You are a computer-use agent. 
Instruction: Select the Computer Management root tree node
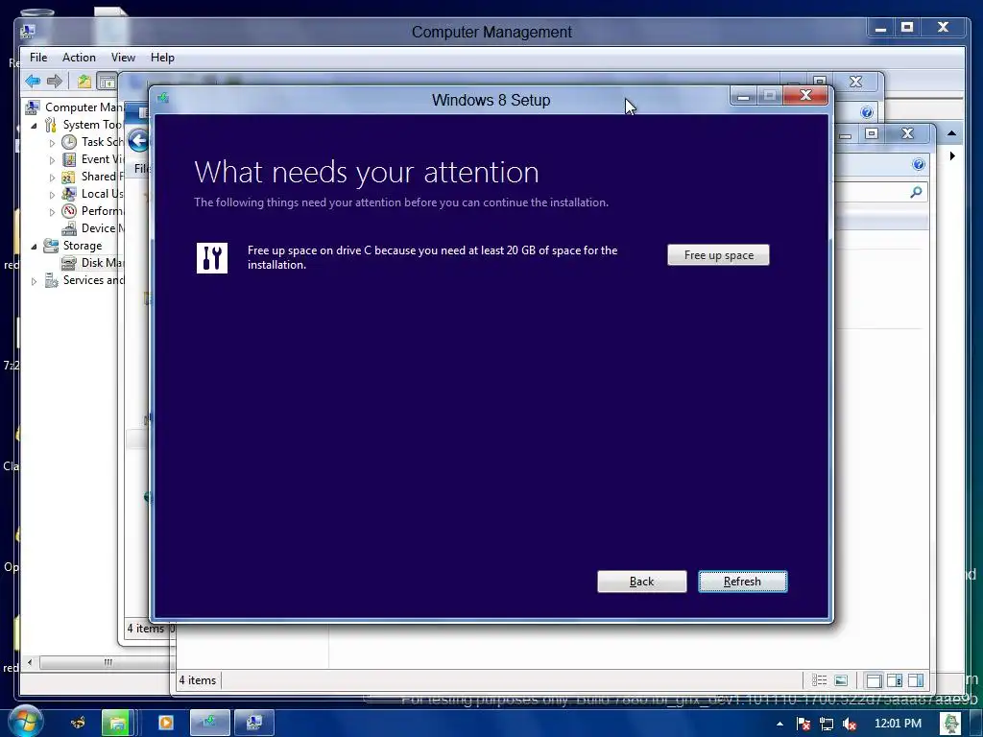[x=75, y=107]
